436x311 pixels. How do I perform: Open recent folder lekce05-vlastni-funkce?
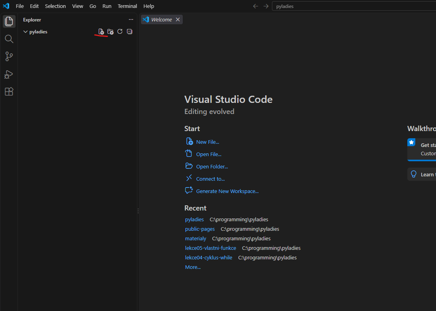[x=211, y=248]
